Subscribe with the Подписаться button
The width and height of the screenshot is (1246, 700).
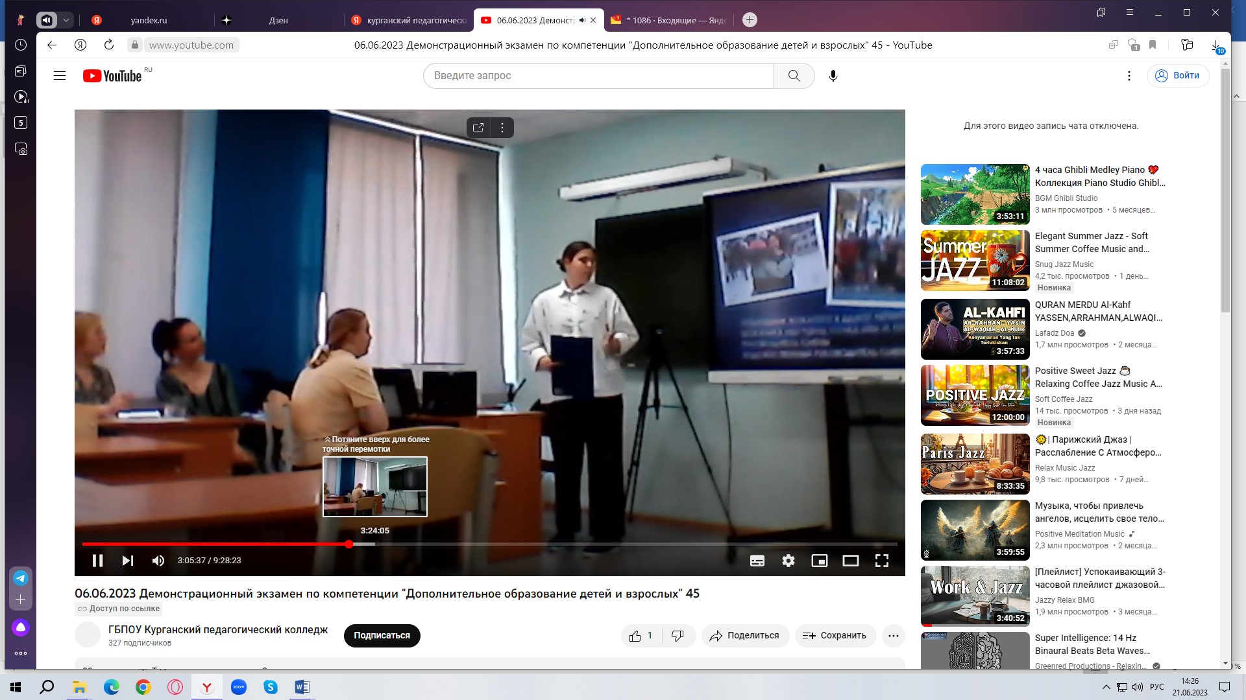tap(382, 636)
